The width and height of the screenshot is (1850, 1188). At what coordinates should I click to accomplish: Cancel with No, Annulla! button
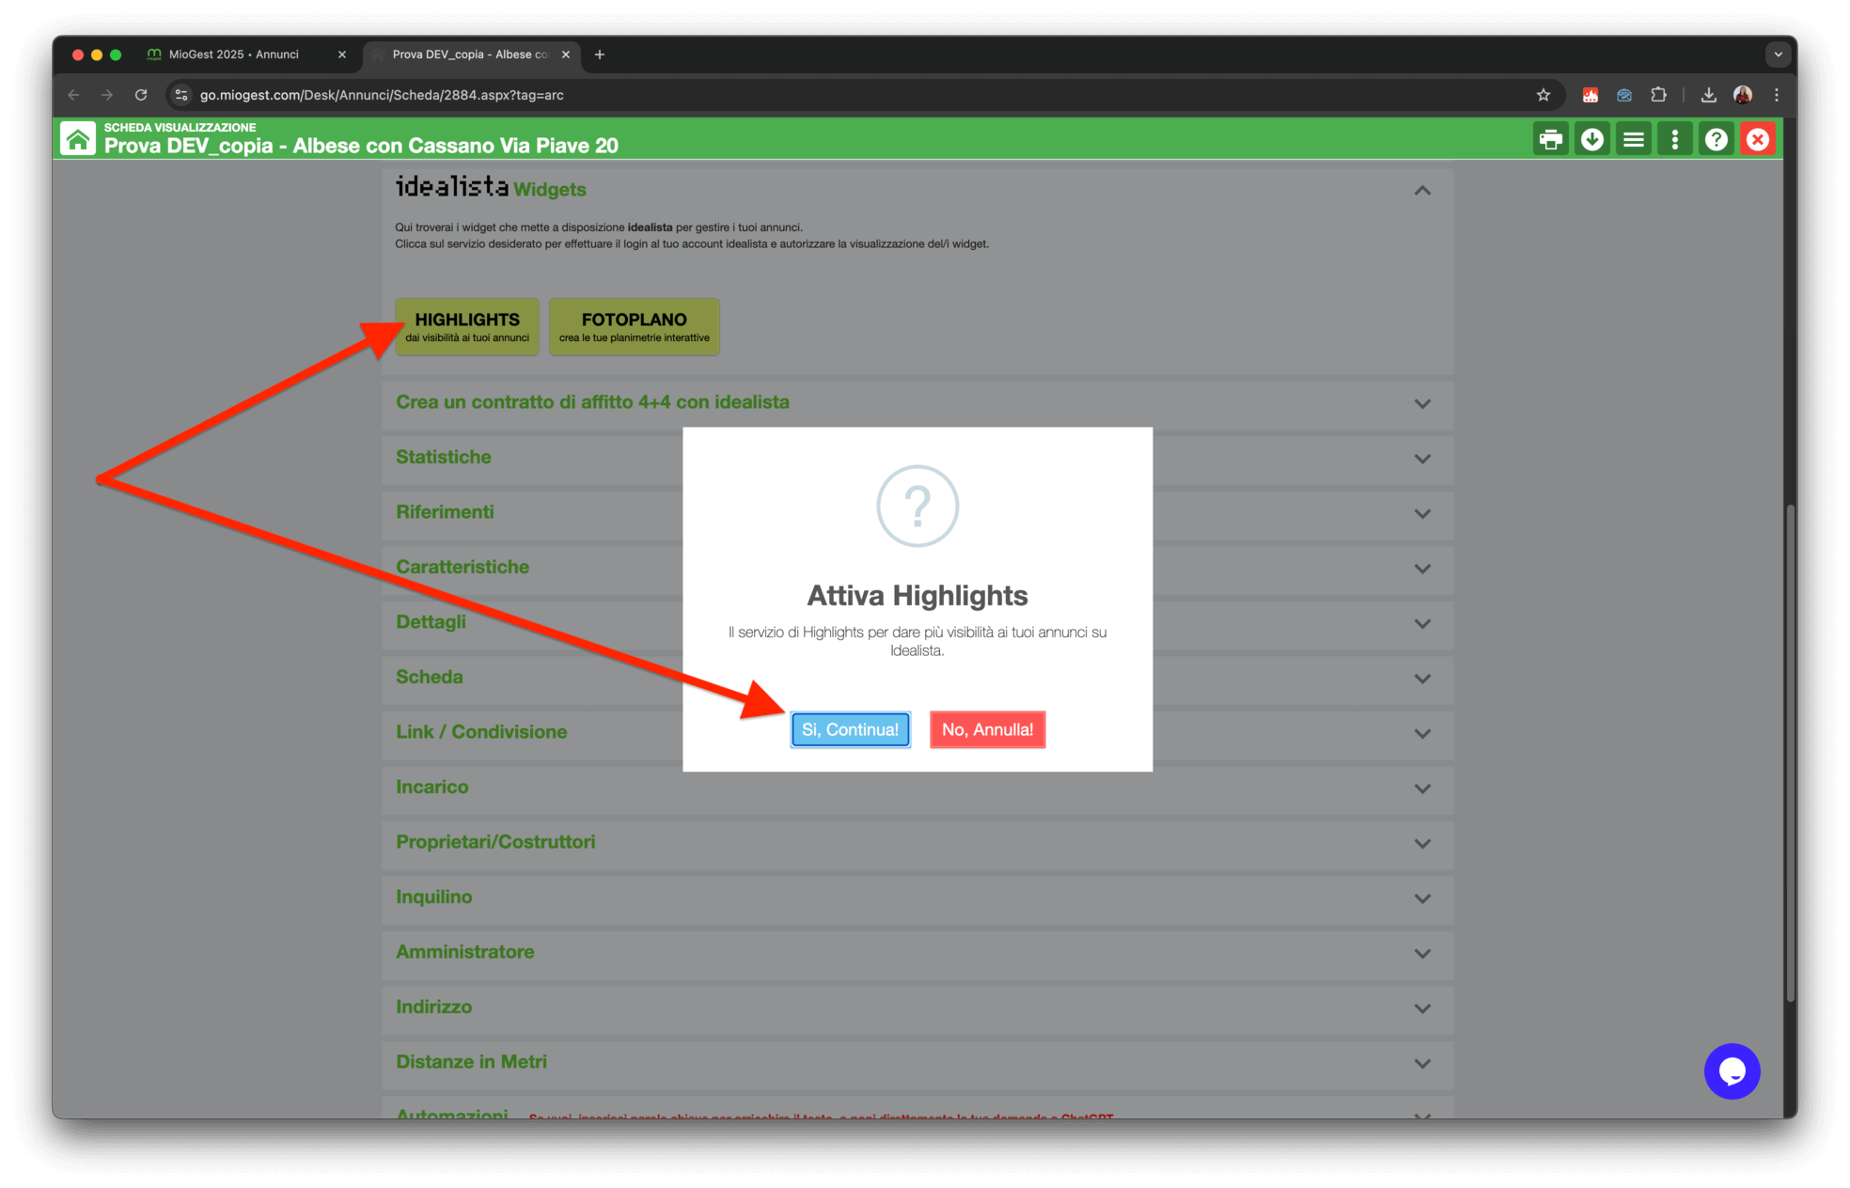(987, 729)
